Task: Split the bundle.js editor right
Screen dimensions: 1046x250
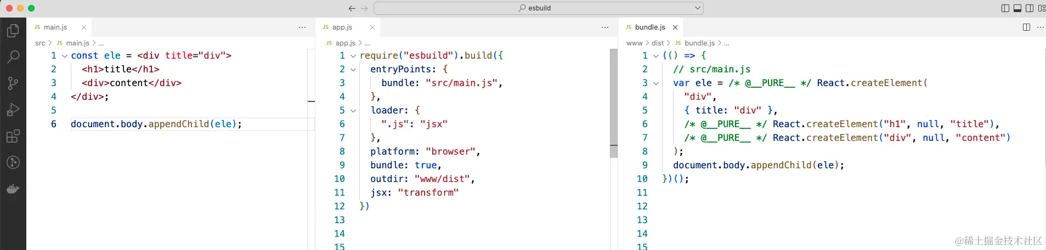Action: (1026, 27)
